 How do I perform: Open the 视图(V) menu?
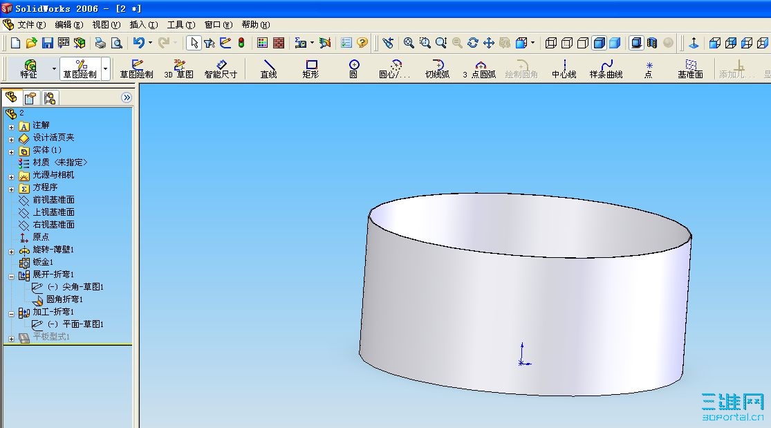[x=106, y=25]
